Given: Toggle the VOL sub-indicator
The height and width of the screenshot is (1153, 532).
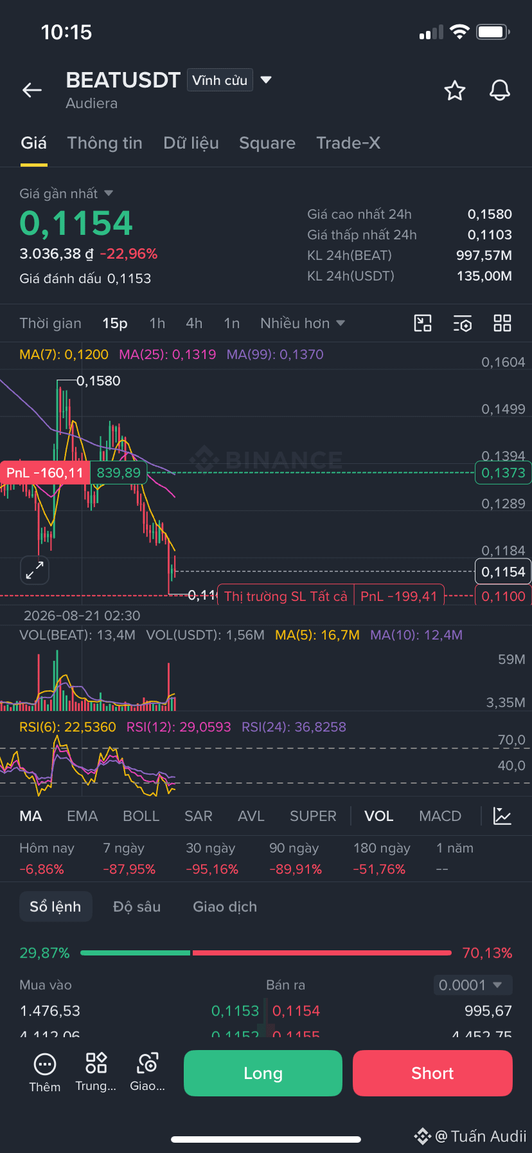Looking at the screenshot, I should [x=379, y=816].
